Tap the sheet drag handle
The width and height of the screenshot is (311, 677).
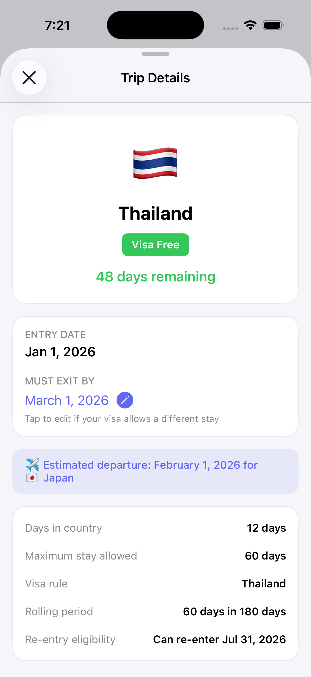pyautogui.click(x=155, y=54)
